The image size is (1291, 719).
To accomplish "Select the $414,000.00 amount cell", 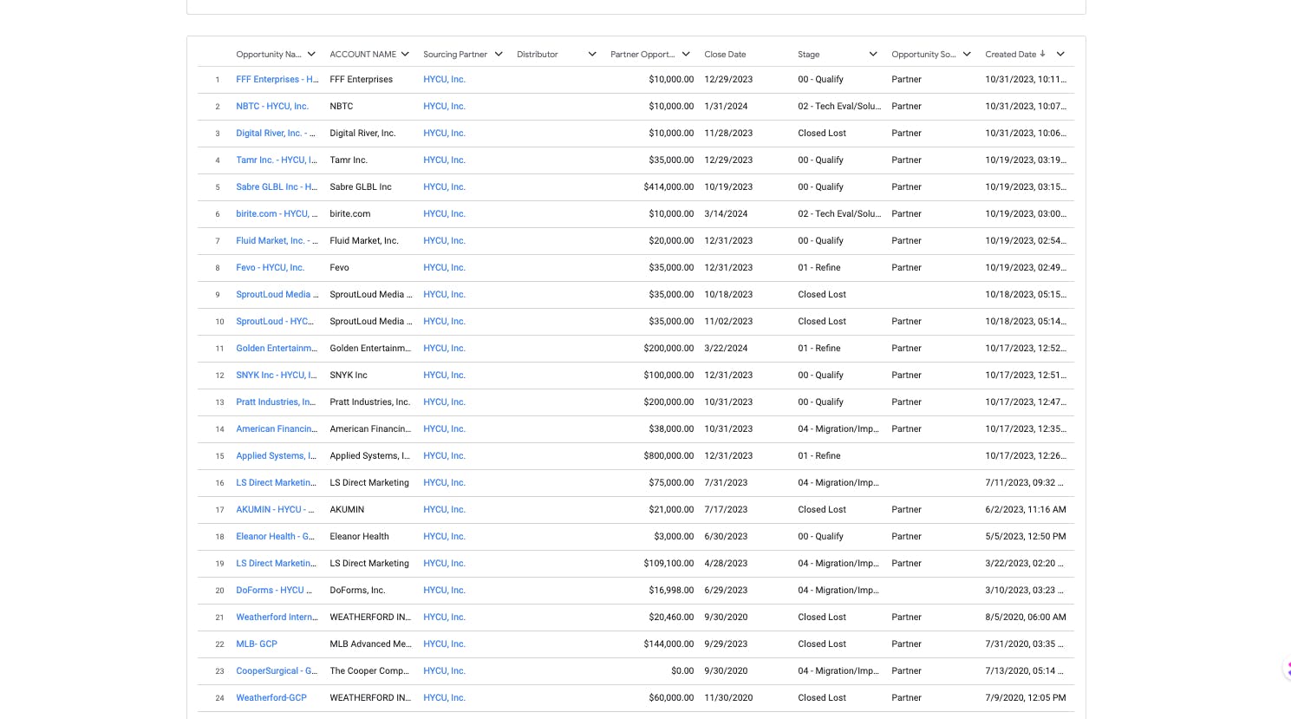I will 668,186.
